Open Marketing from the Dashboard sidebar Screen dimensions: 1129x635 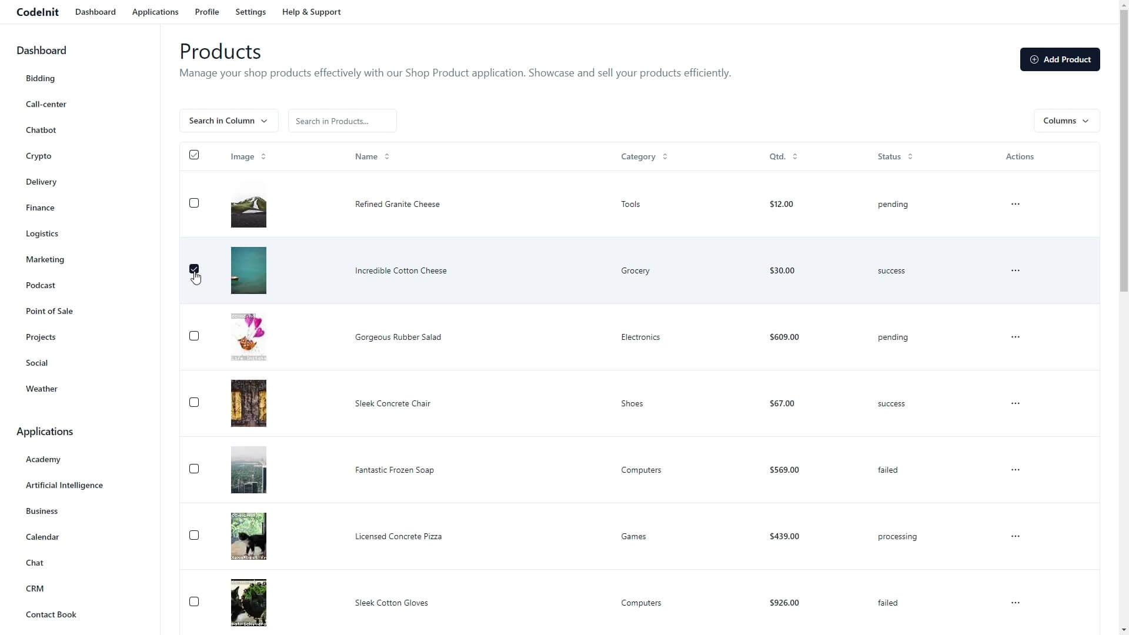pyautogui.click(x=45, y=259)
